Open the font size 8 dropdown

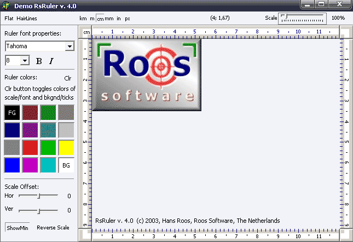(25, 61)
